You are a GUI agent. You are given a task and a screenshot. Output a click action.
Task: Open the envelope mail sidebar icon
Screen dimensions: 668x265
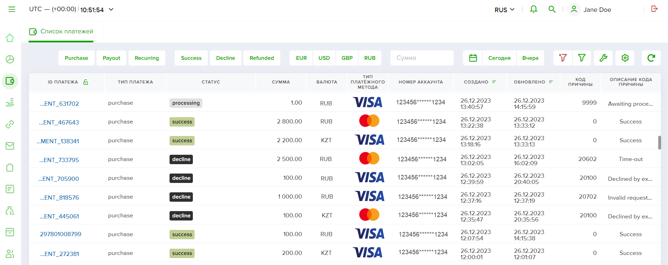[10, 146]
